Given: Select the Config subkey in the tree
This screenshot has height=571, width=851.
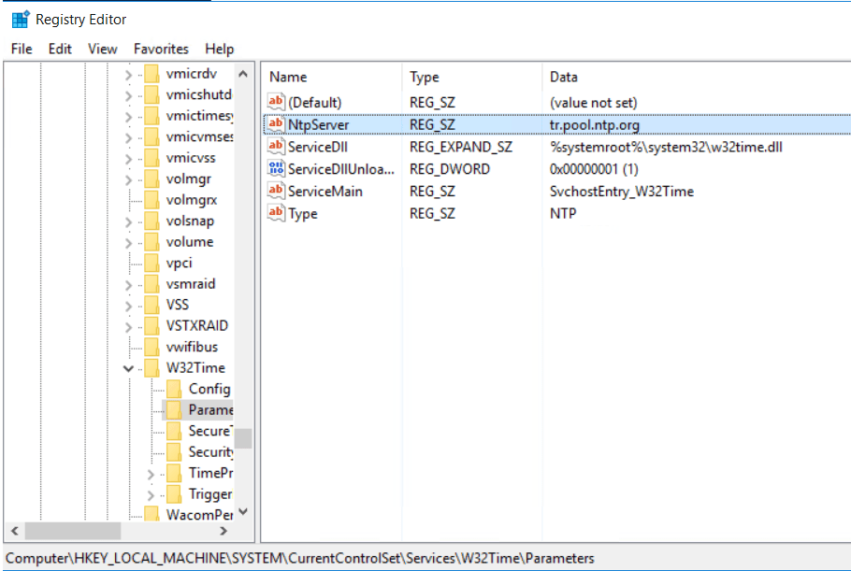Looking at the screenshot, I should (x=209, y=389).
